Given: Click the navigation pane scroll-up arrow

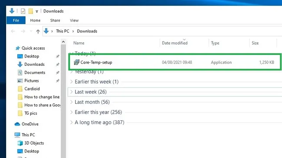Looking at the screenshot, I should point(63,42).
